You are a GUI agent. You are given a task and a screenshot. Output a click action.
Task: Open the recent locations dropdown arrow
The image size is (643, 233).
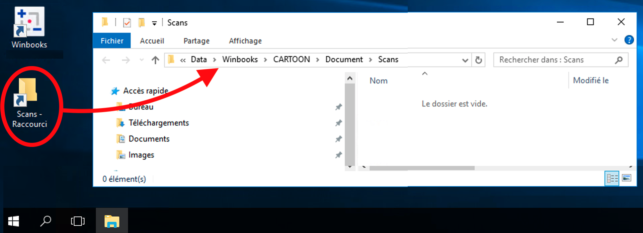(x=142, y=60)
